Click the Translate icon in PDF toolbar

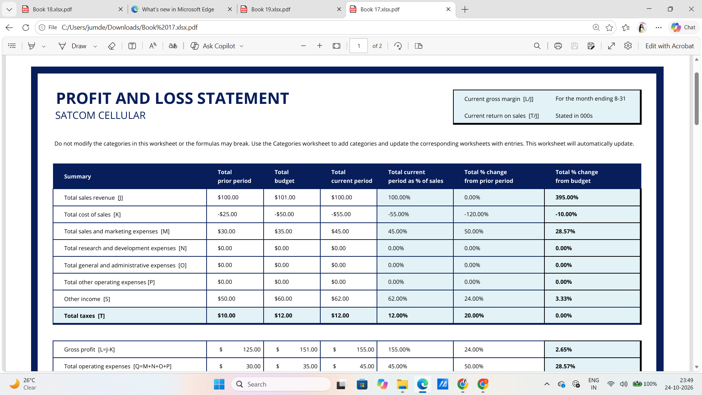tap(173, 46)
